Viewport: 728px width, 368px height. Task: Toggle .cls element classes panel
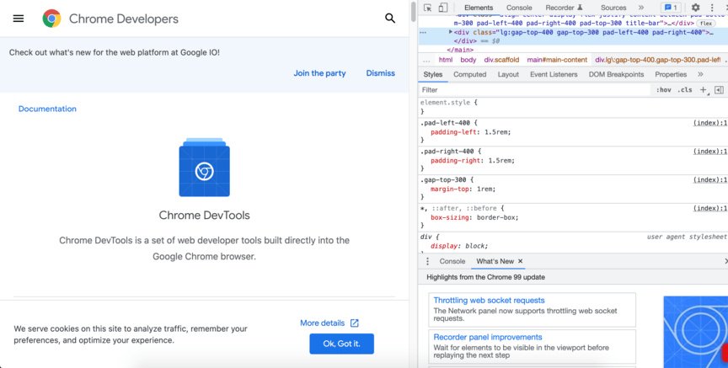(684, 90)
